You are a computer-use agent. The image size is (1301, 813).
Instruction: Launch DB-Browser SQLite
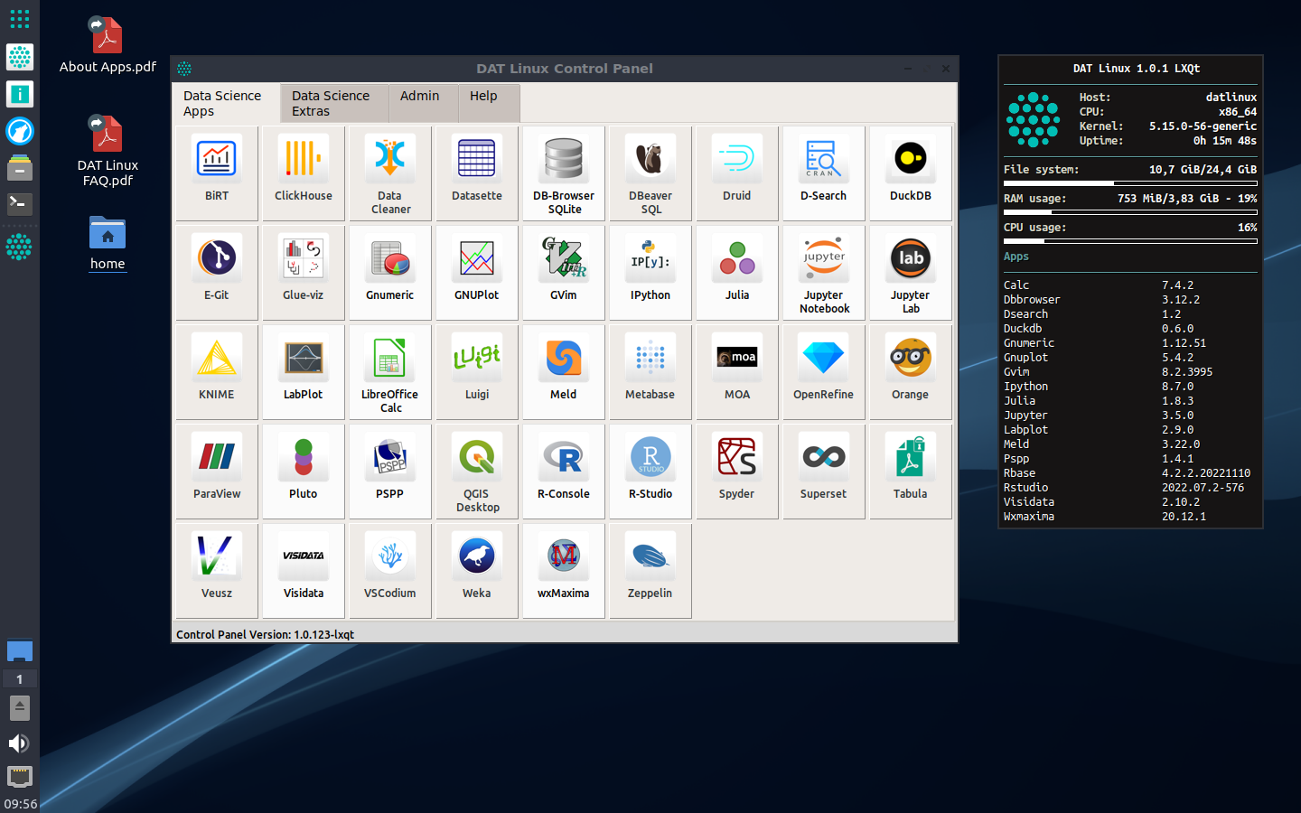(564, 173)
